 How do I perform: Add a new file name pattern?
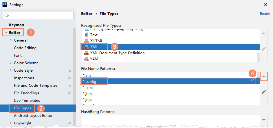(x=264, y=76)
